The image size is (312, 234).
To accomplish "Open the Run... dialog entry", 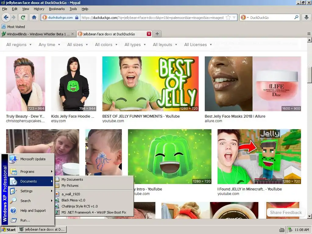I will point(31,220).
